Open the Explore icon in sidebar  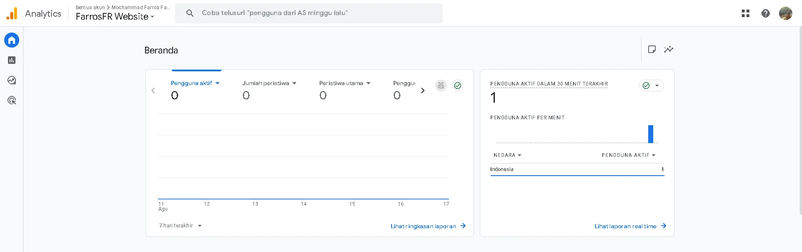coord(12,80)
